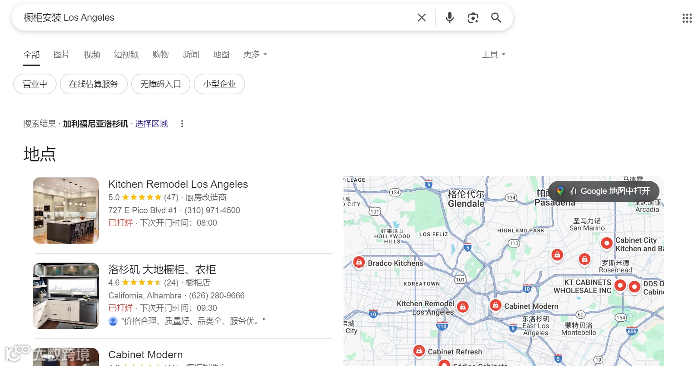
Task: Open the Kitchen Remodel Los Angeles listing title
Action: (178, 184)
